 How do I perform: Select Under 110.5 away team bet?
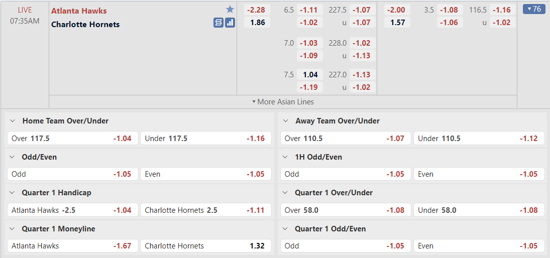pos(479,139)
